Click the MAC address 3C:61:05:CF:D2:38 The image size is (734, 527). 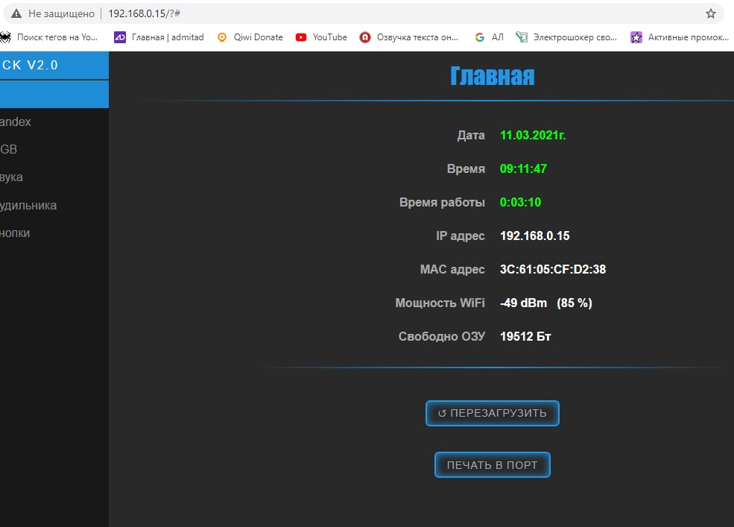553,269
